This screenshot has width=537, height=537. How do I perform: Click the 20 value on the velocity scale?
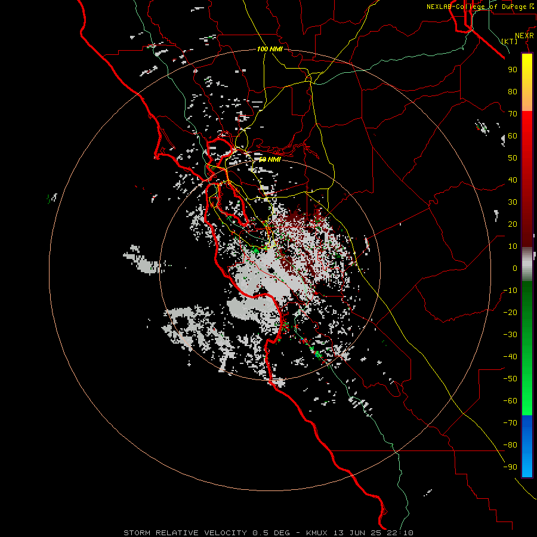tap(513, 224)
